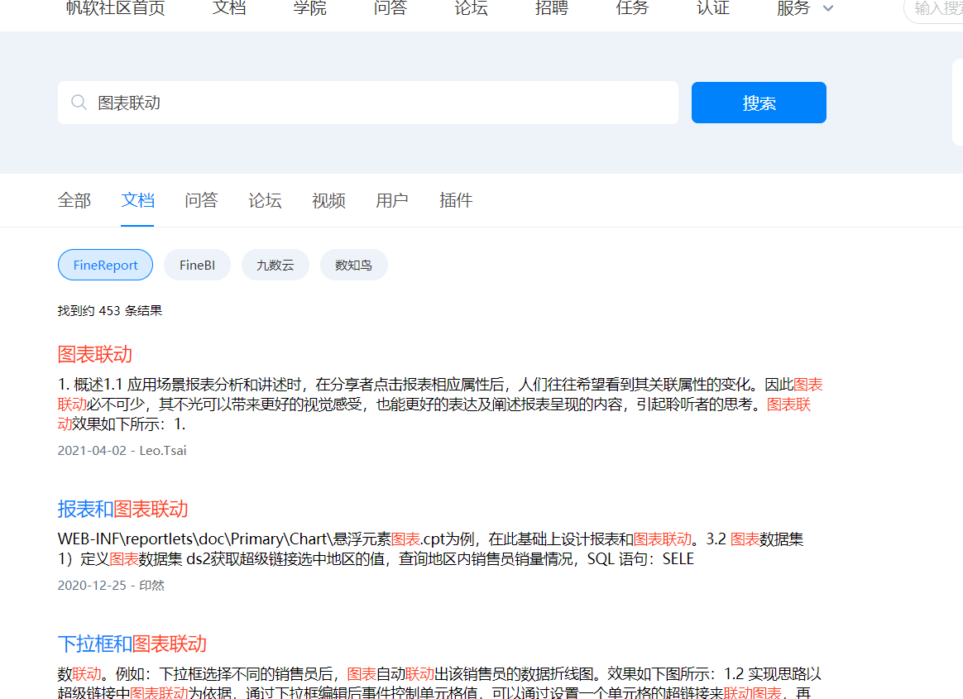Open 问答 in the top navigation bar

tap(390, 8)
